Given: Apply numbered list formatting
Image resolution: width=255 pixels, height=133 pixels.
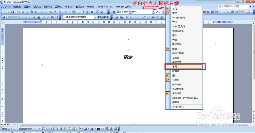Looking at the screenshot, I should click(224, 12).
